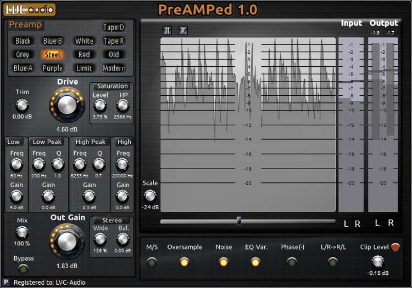This screenshot has height=288, width=412.
Task: Select the Tape D preamp model
Action: (114, 27)
